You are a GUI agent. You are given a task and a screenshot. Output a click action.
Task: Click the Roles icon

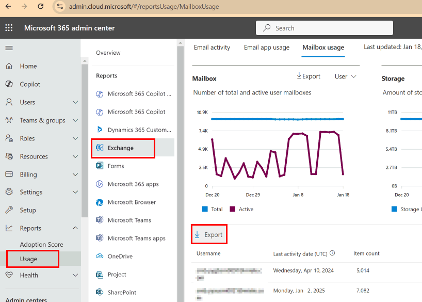[9, 138]
